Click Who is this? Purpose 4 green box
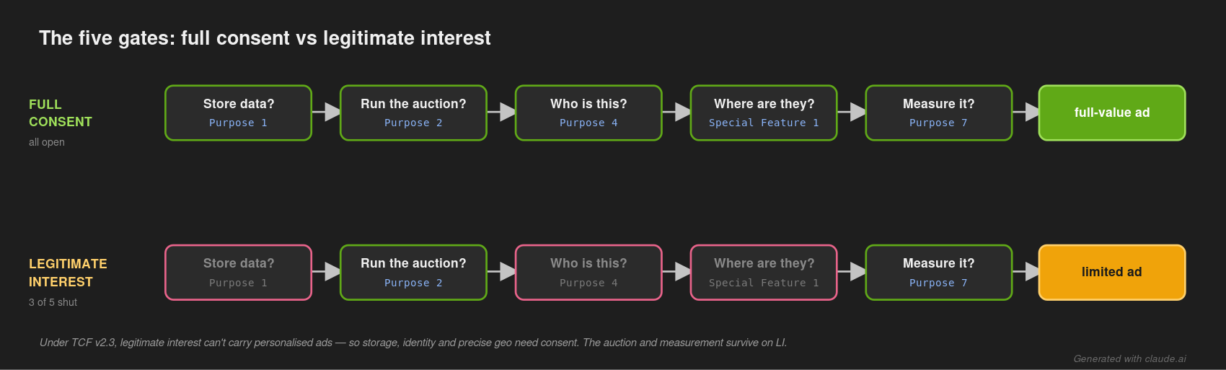This screenshot has height=370, width=1226. coord(588,113)
